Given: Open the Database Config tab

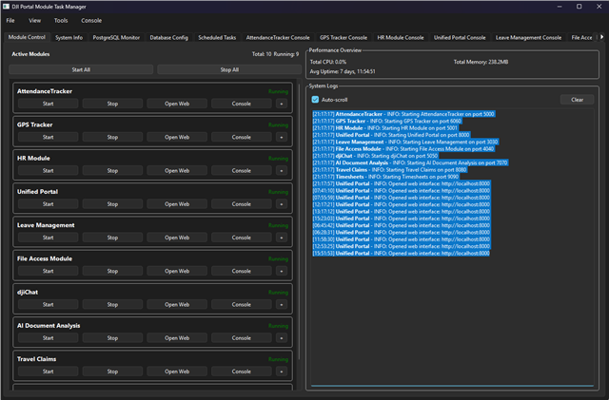Looking at the screenshot, I should [169, 38].
